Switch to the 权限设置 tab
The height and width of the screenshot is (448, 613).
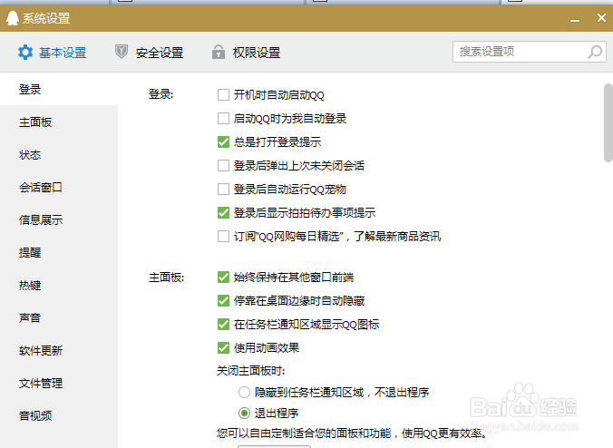coord(246,53)
